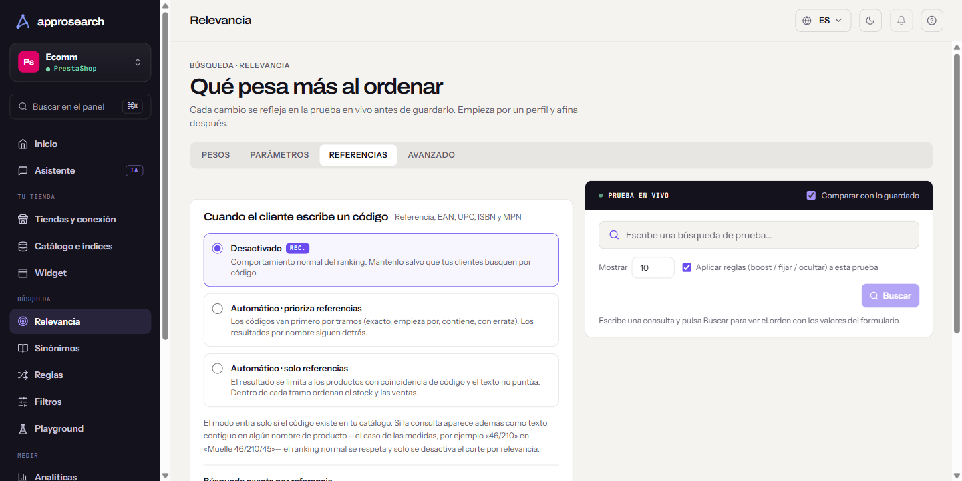The width and height of the screenshot is (962, 481).
Task: Open Reglas shuffle icon
Action: [23, 375]
